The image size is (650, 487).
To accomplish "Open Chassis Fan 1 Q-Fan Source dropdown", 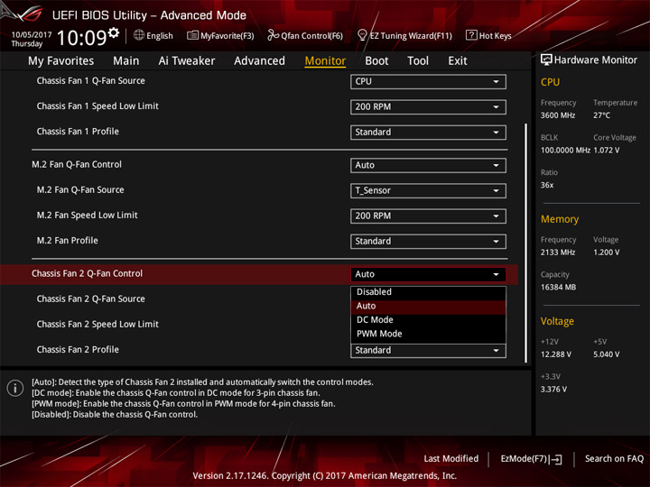I will pos(428,81).
